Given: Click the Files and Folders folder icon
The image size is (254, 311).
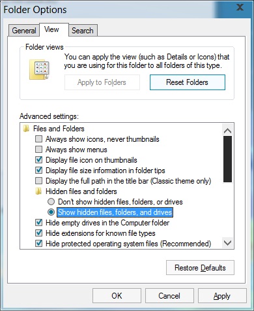Looking at the screenshot, I should [x=26, y=129].
